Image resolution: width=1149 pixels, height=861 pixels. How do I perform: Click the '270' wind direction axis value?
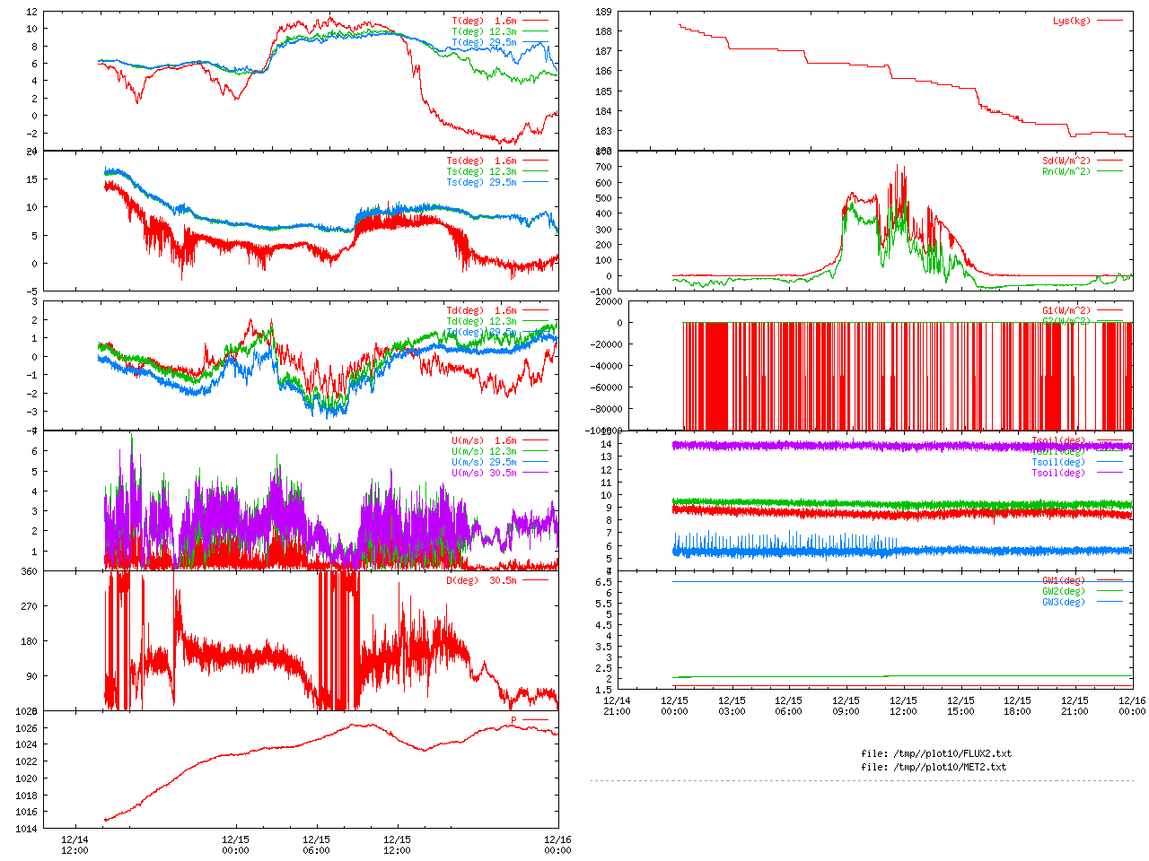coord(30,606)
